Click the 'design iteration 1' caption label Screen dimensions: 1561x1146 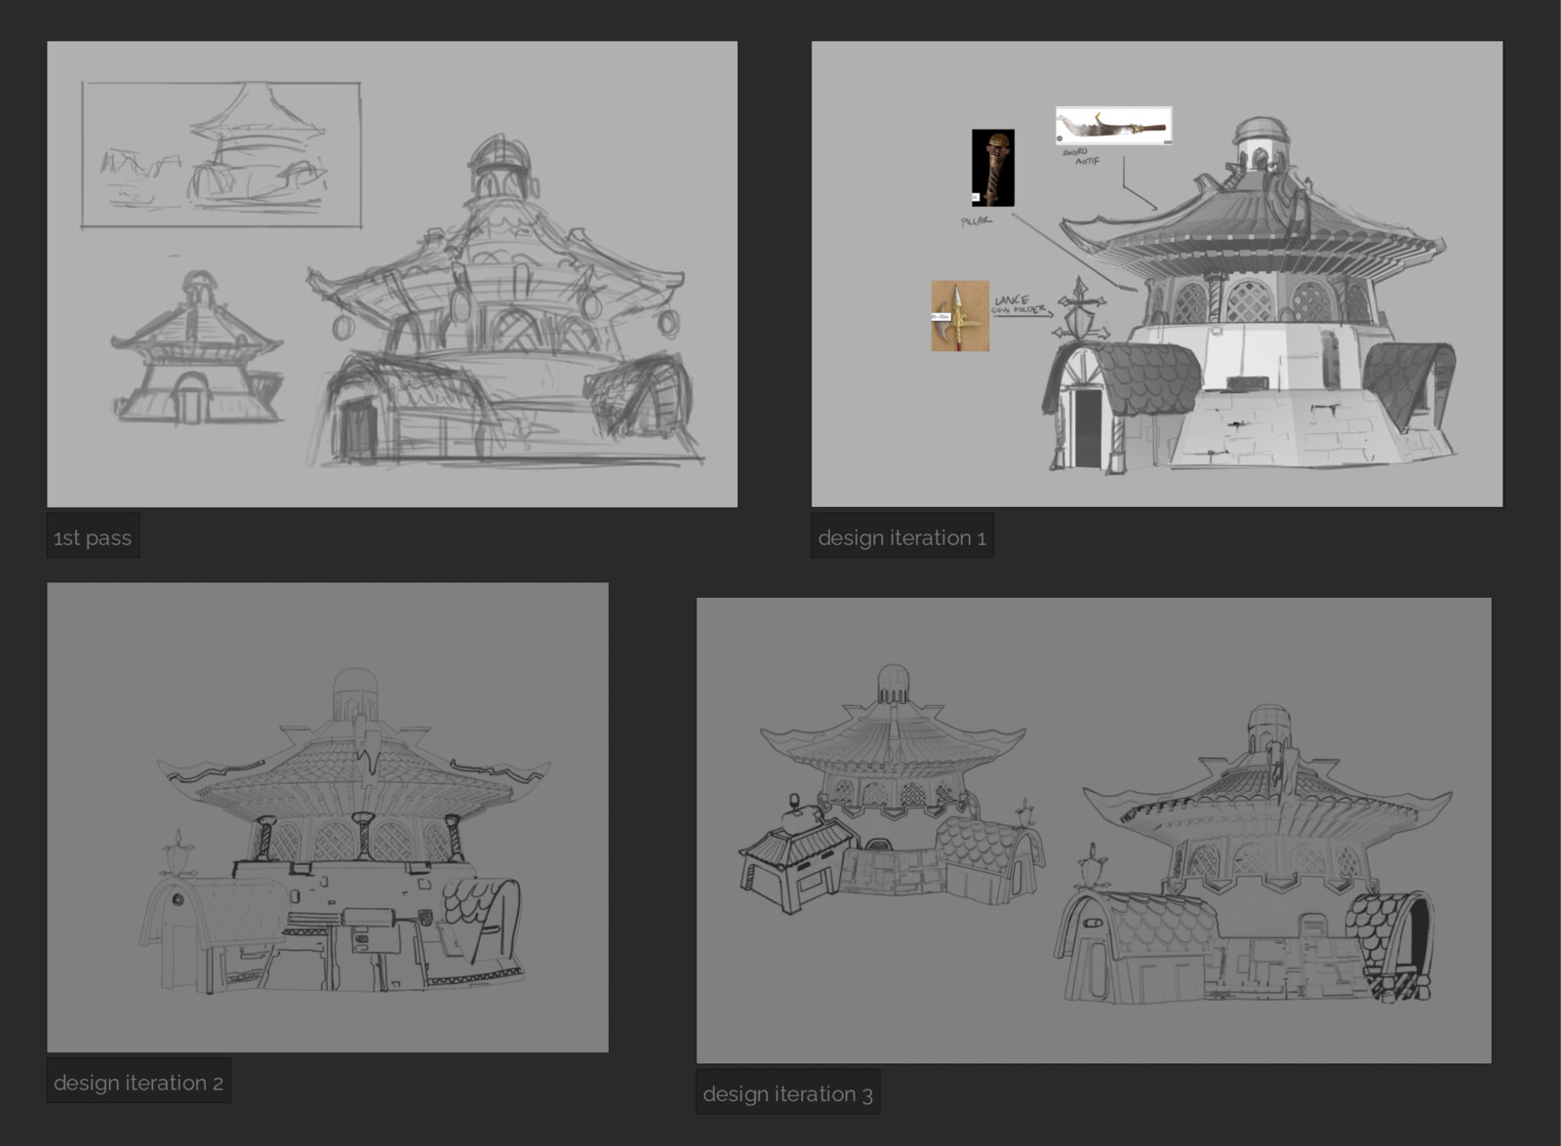point(901,535)
